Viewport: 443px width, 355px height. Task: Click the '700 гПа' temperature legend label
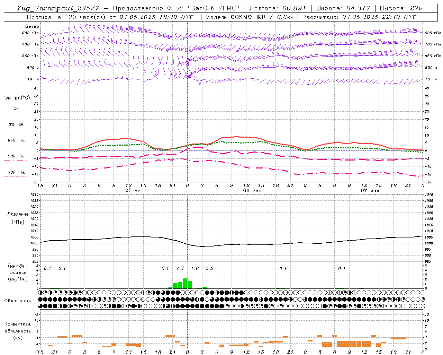[16, 156]
